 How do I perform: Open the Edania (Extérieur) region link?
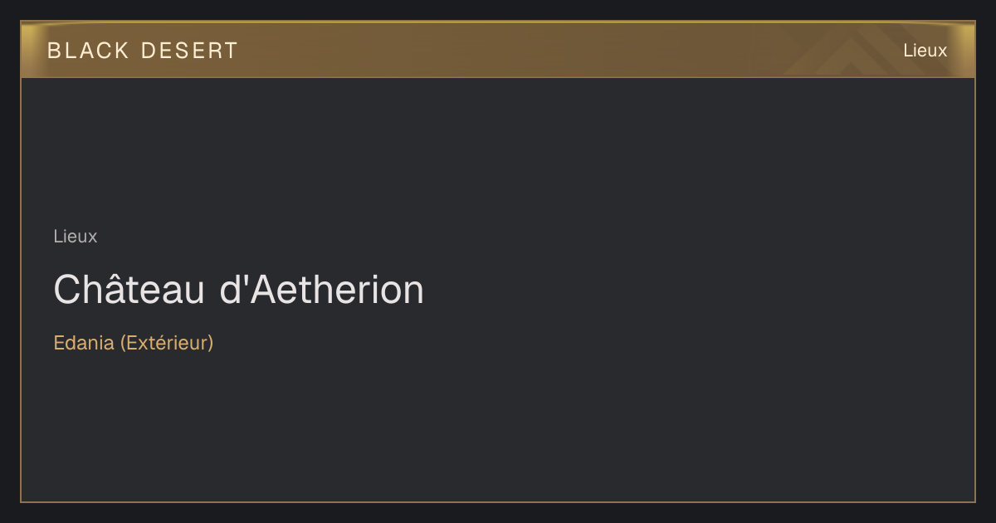134,342
